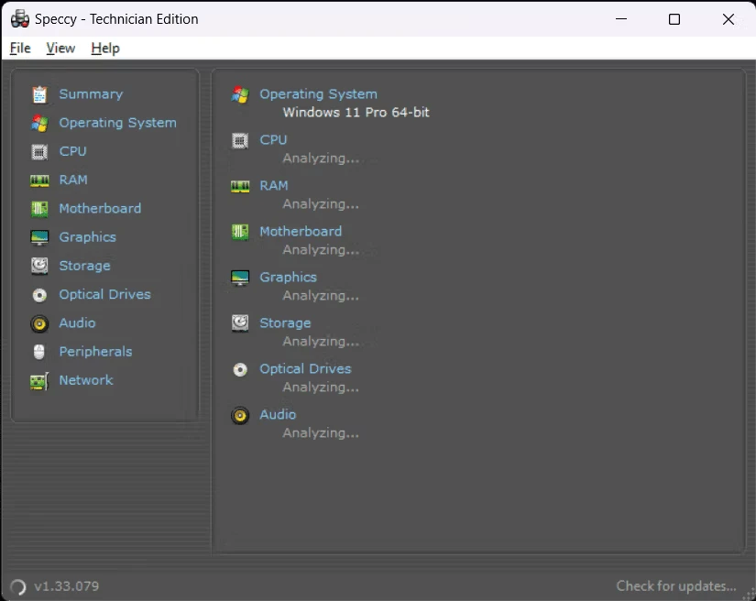
Task: Click the Graphics monitor icon in summary panel
Action: 240,278
